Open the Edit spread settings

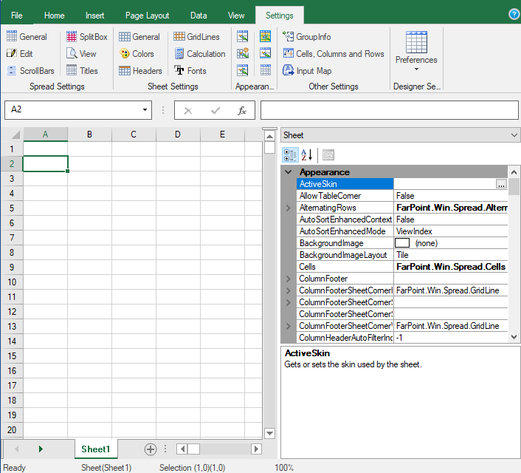click(19, 54)
